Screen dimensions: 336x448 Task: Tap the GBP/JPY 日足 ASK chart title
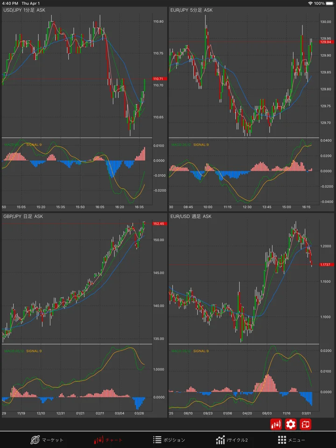coord(23,217)
